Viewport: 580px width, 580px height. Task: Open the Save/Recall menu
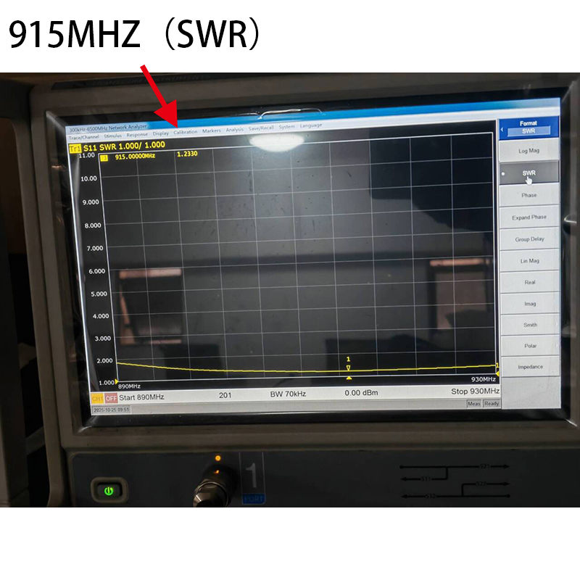click(261, 128)
